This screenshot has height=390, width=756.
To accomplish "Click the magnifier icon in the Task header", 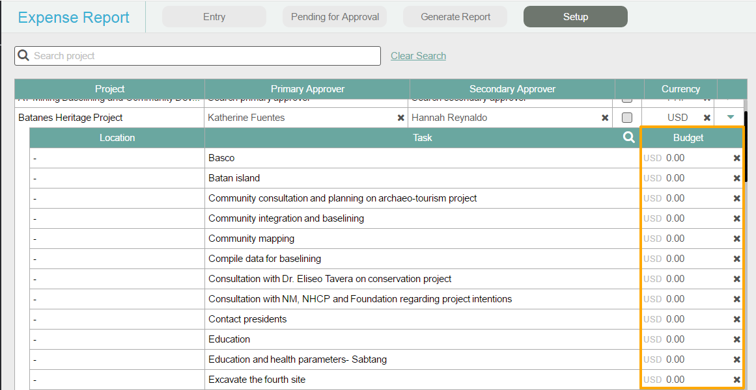I will pos(628,137).
